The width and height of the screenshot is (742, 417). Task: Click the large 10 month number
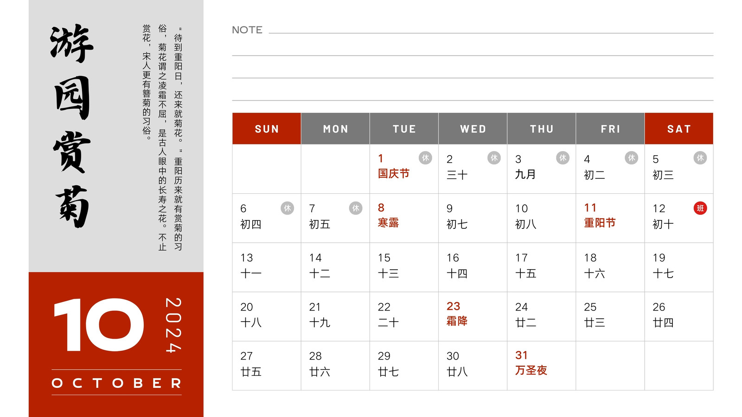(x=99, y=325)
